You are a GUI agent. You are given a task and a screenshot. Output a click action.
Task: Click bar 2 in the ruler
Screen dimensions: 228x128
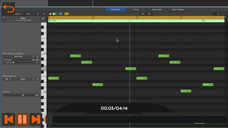(93, 17)
